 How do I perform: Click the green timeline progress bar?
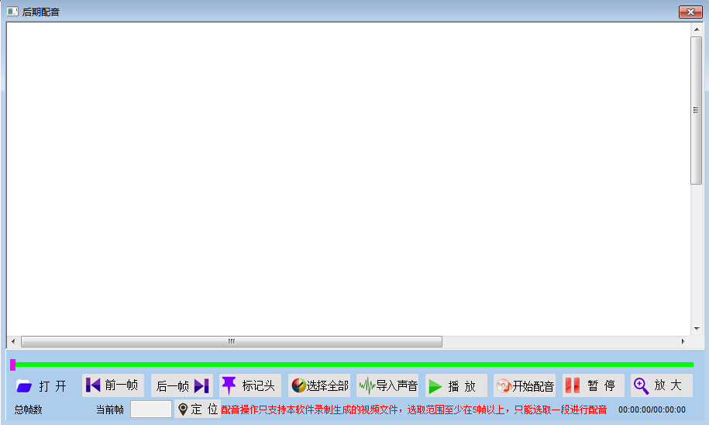tap(354, 365)
